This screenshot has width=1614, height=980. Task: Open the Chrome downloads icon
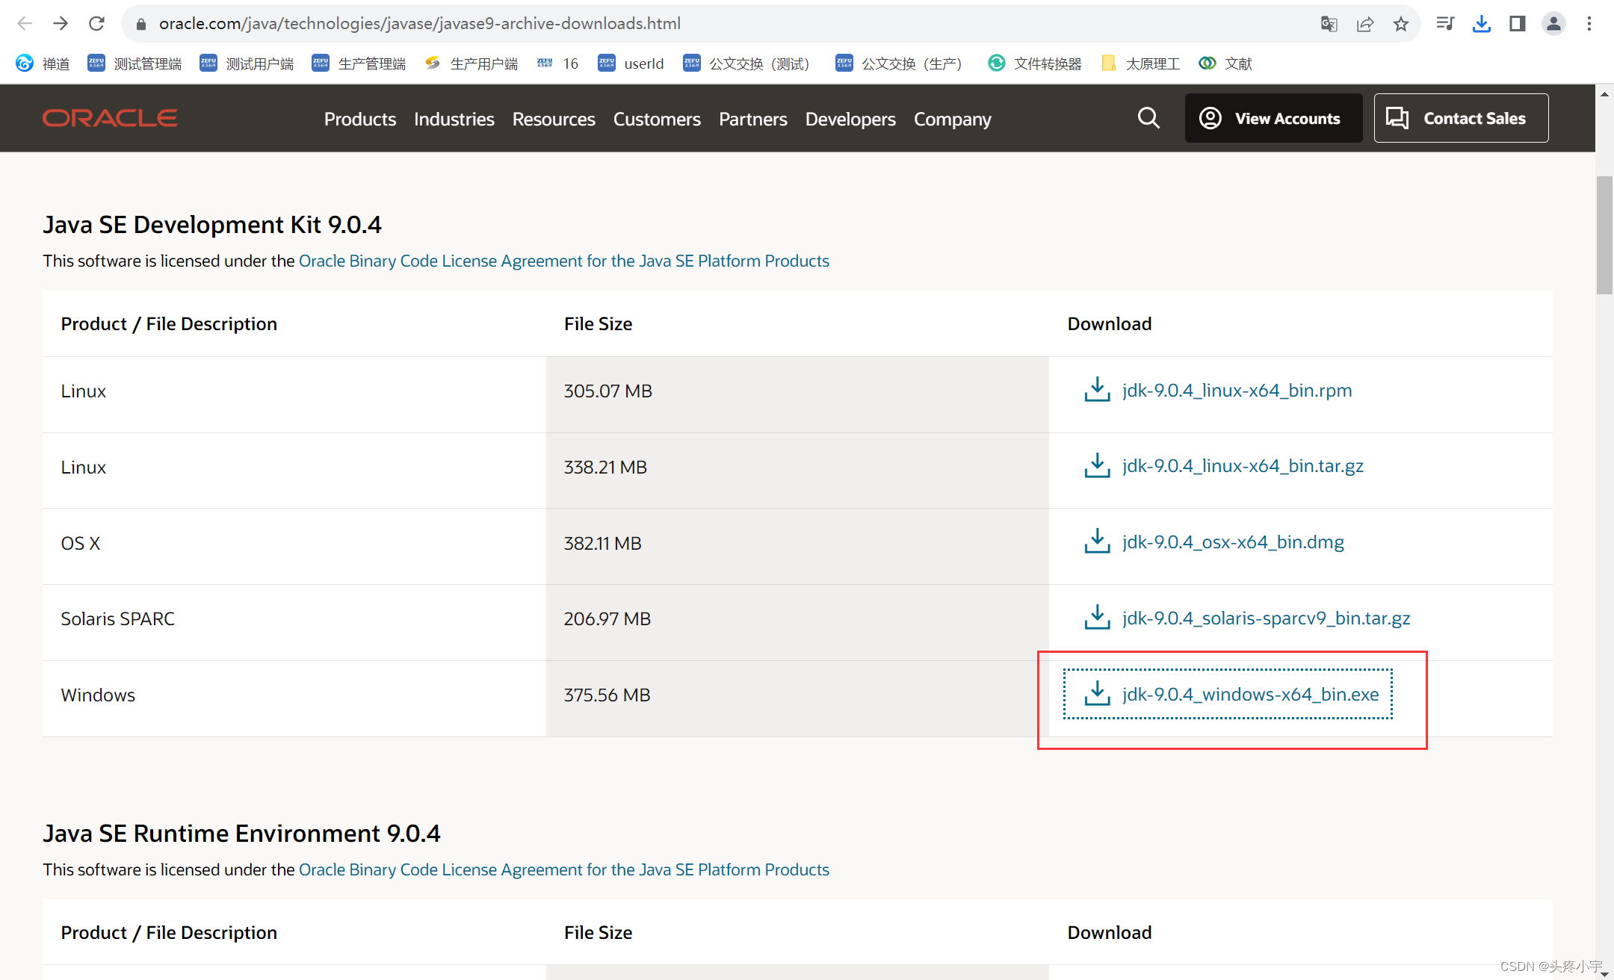click(1481, 24)
